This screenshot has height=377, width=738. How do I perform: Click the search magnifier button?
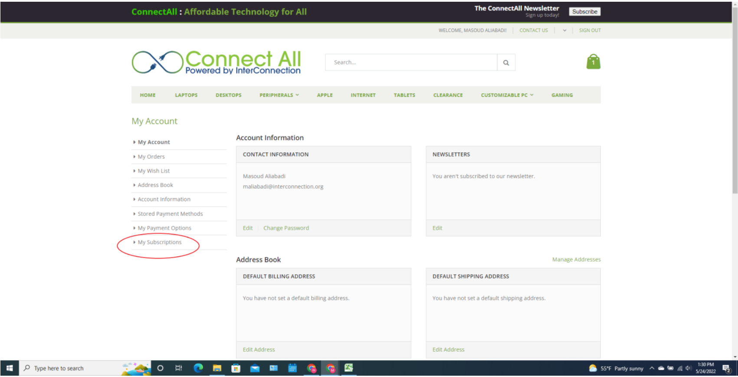tap(506, 62)
